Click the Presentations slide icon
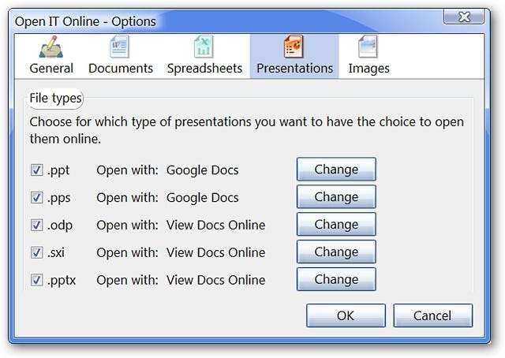This screenshot has height=358, width=505. (294, 48)
